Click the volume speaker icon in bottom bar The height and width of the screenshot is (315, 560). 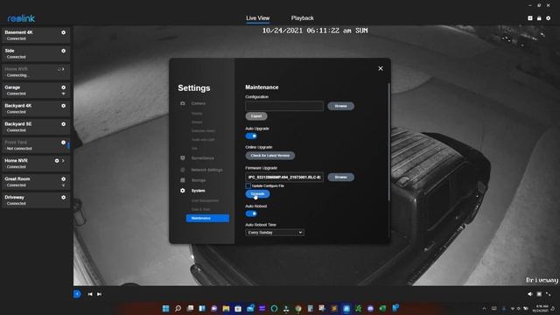pos(530,294)
